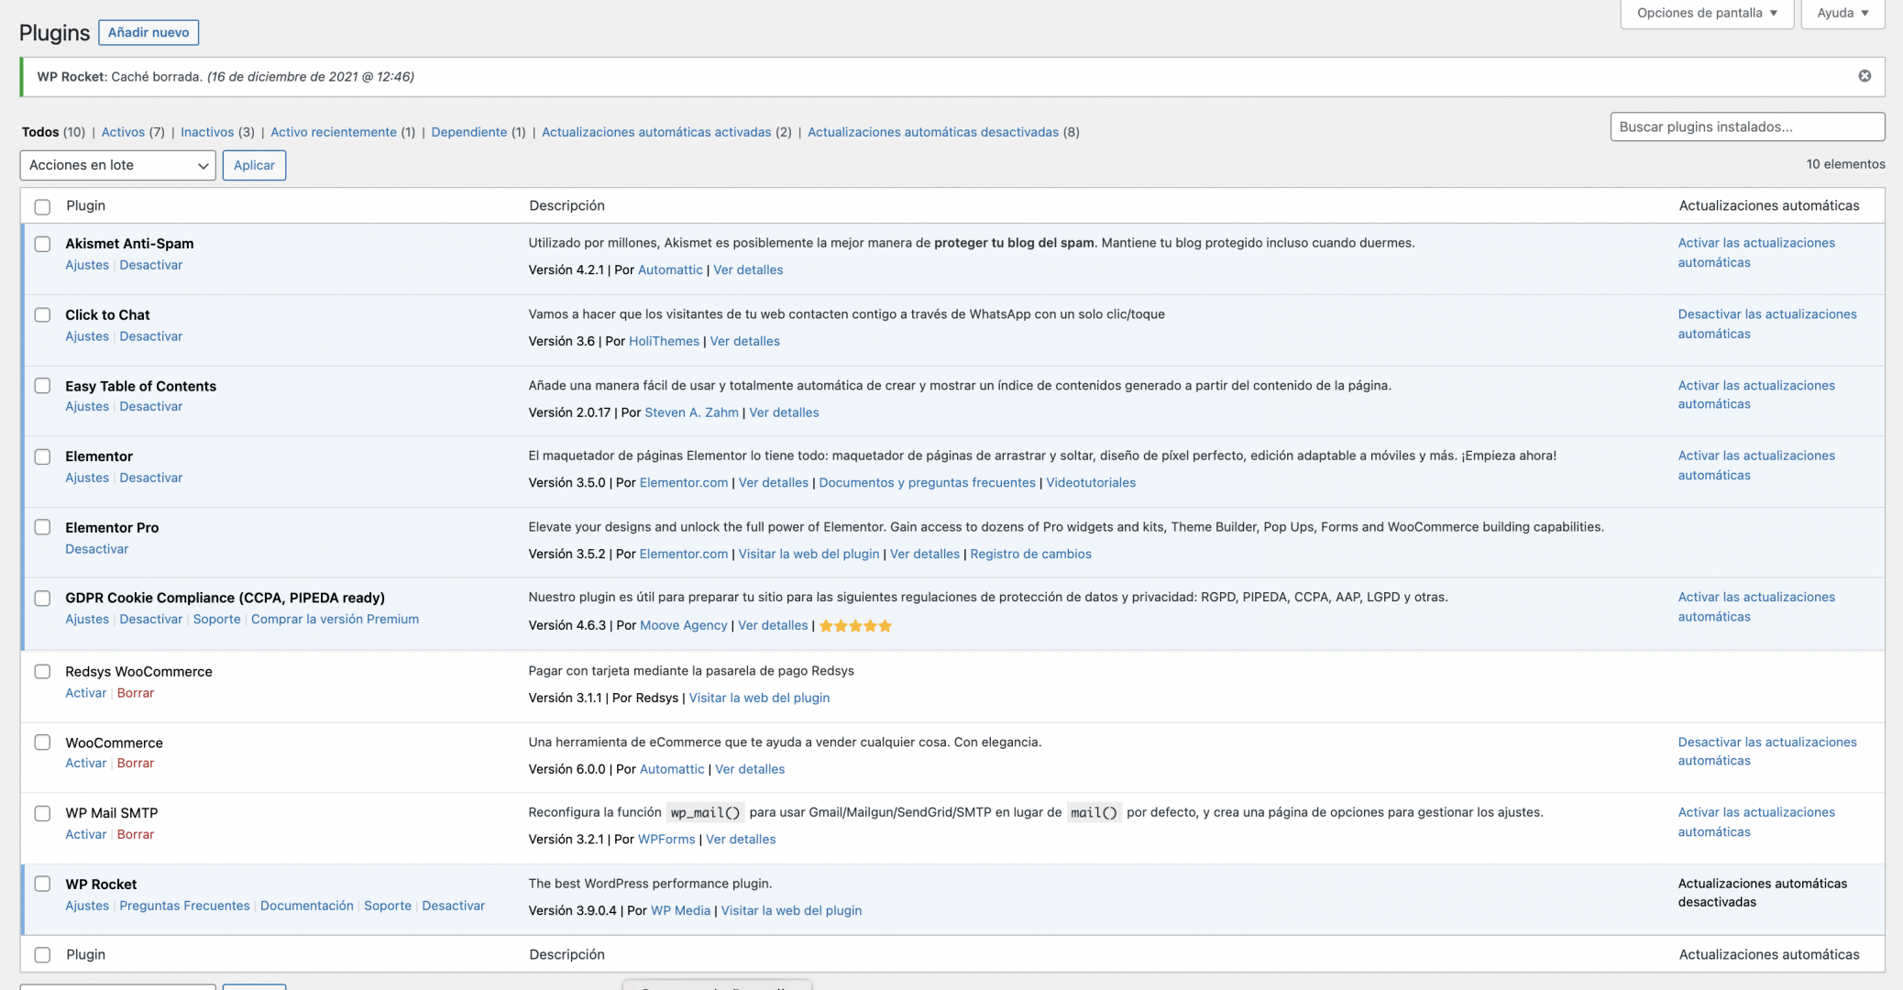Activar the Redsys WooCommerce plugin
The height and width of the screenshot is (990, 1903).
coord(85,693)
